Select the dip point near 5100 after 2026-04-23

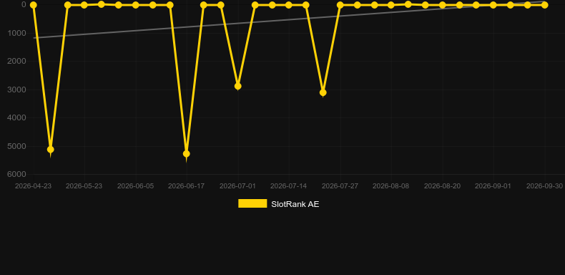(x=51, y=150)
